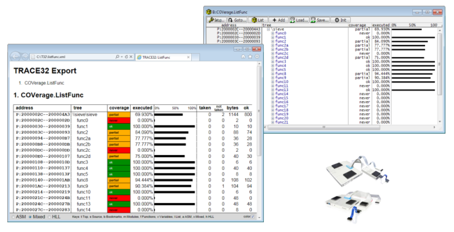Click the COVerage.ListFunc contents link
Viewport: 454px width, 232px height.
point(44,83)
